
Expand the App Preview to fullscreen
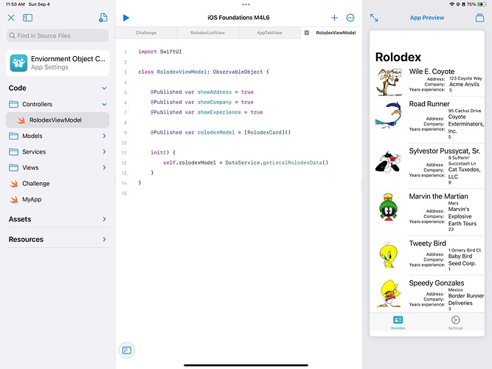tap(374, 18)
